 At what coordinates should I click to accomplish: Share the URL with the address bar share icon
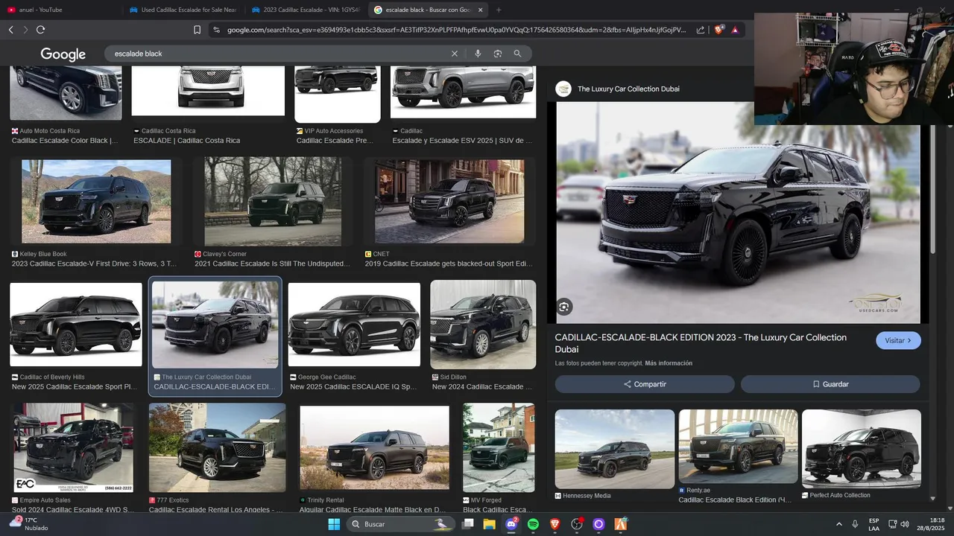(701, 30)
